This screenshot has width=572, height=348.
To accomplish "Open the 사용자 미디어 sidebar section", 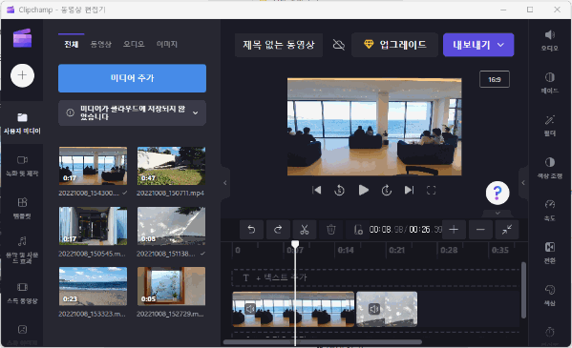I will point(22,123).
